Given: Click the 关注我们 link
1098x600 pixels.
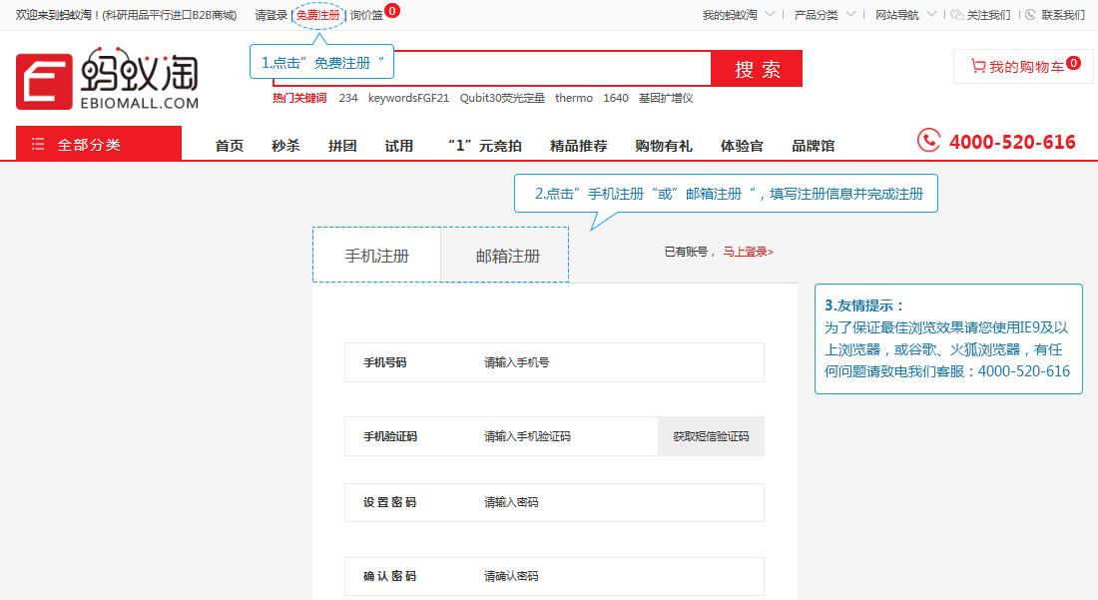Looking at the screenshot, I should click(x=988, y=15).
